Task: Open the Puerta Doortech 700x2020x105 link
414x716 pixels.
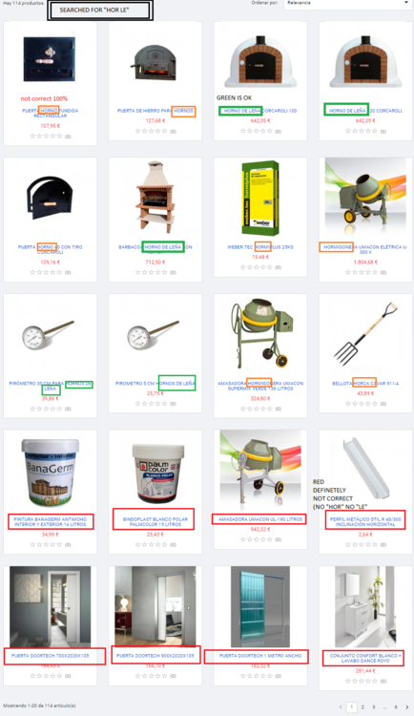Action: 51,656
